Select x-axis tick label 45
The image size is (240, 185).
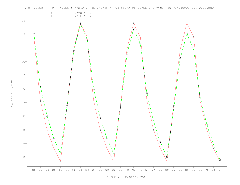134,170
